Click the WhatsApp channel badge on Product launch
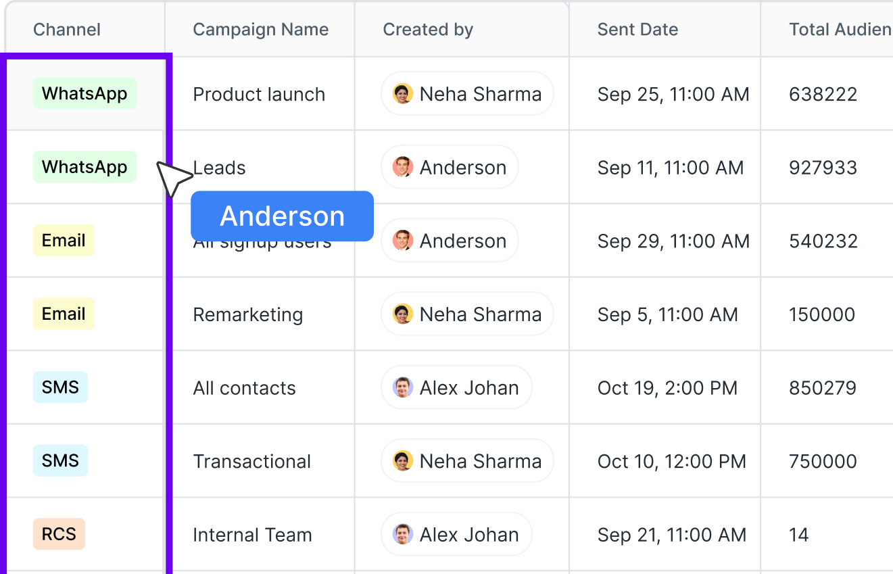Screen dimensions: 893x574 (x=84, y=93)
